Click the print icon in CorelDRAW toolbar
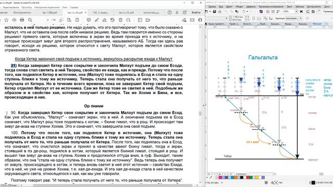 (x=220, y=11)
